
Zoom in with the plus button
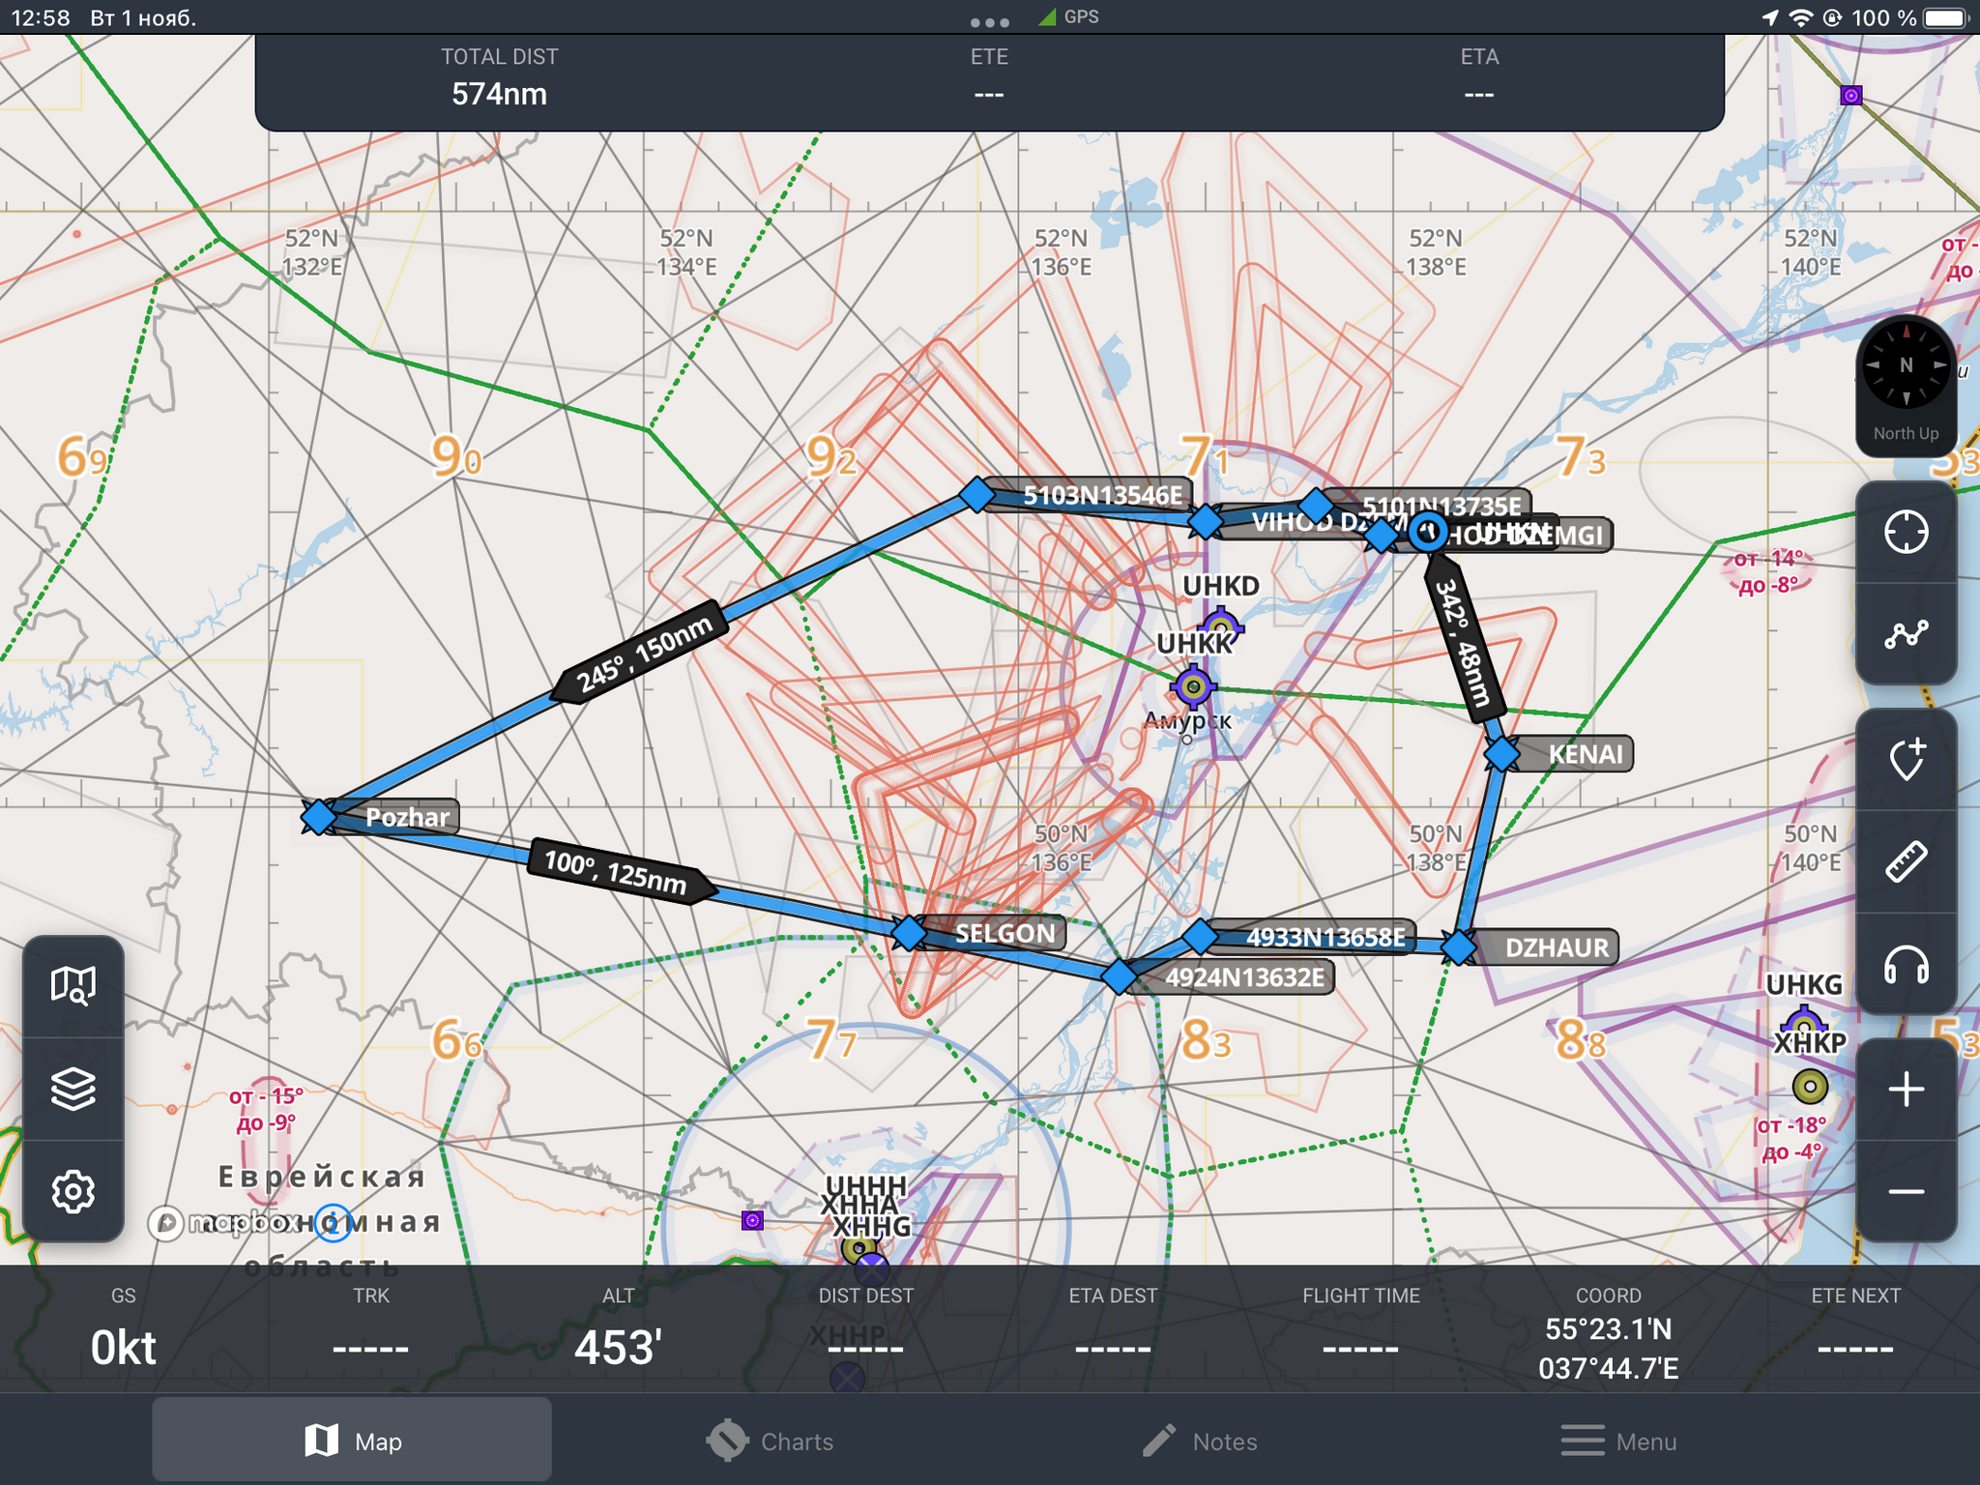point(1906,1090)
